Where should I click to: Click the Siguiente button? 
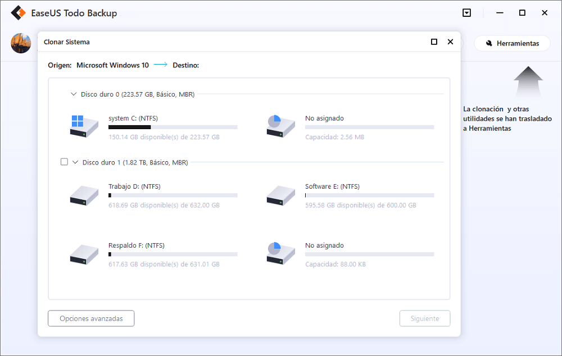[424, 318]
